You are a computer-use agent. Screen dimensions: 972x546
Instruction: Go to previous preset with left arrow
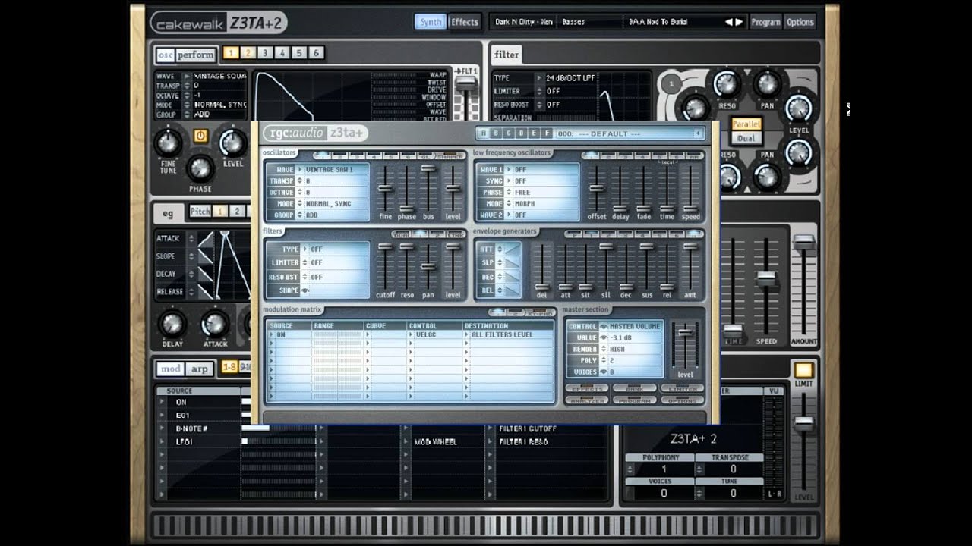pos(729,22)
